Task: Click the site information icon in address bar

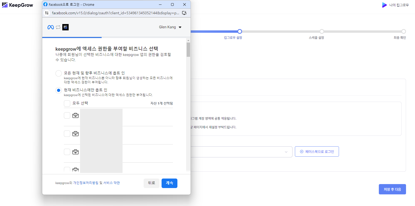Action: (x=47, y=13)
